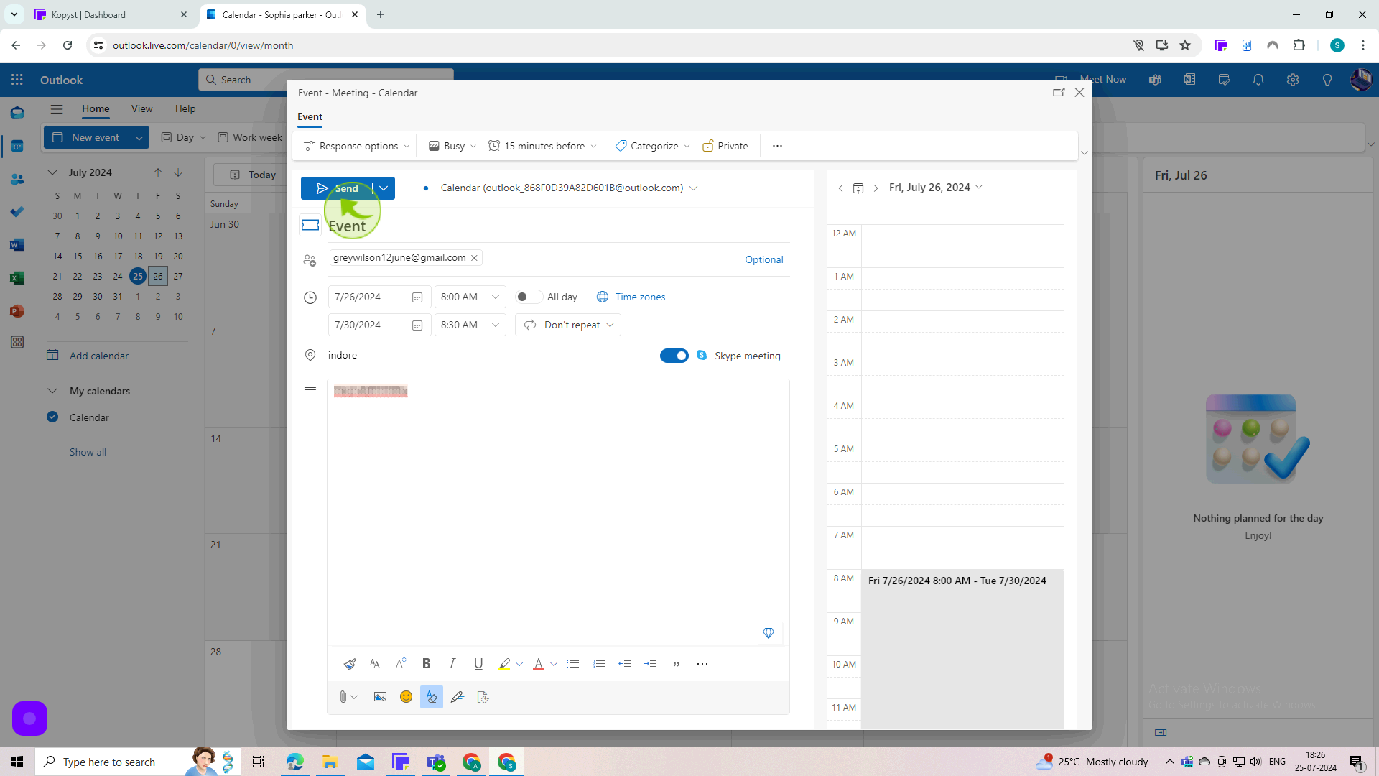Insert pictures inline icon
This screenshot has height=776, width=1379.
point(380,697)
